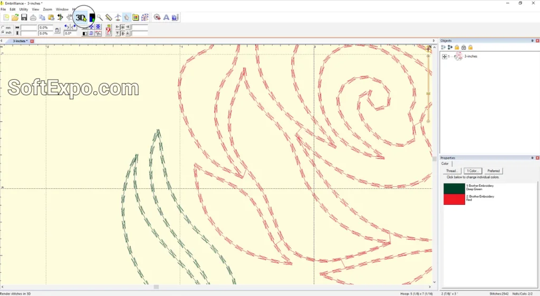This screenshot has width=540, height=296.
Task: Open the lettering A tool
Action: (166, 17)
